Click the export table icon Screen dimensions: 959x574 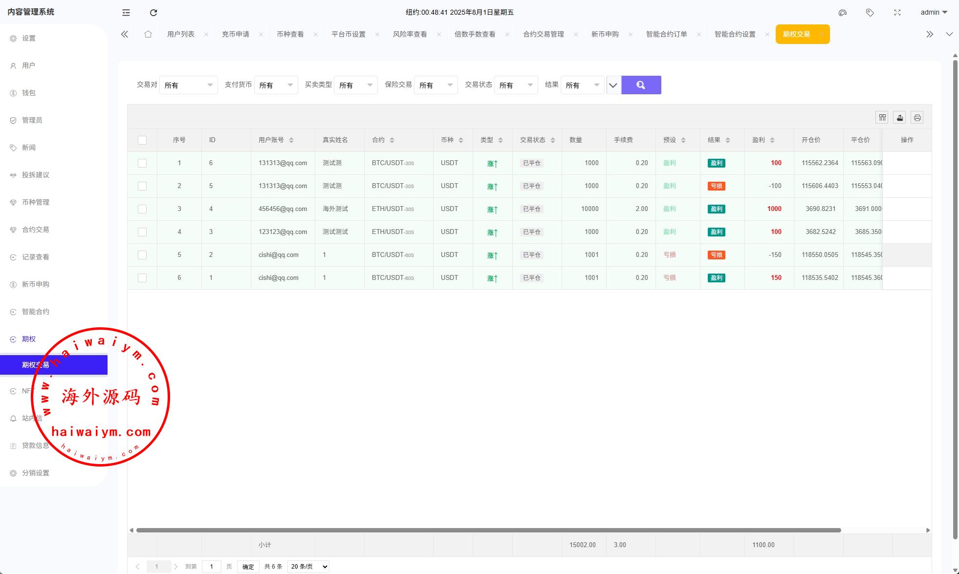[x=900, y=118]
